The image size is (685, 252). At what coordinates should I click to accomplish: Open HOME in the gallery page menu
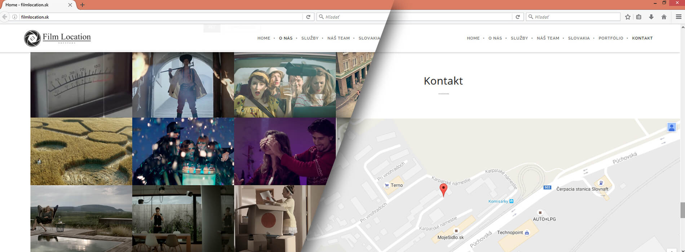(x=264, y=38)
